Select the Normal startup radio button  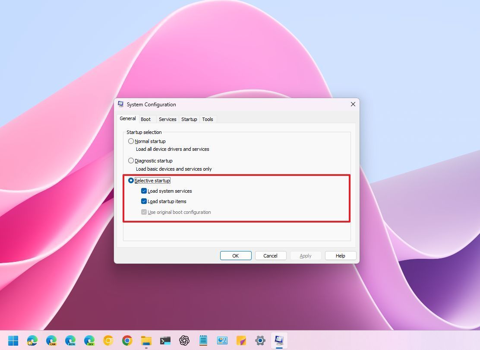tap(131, 141)
